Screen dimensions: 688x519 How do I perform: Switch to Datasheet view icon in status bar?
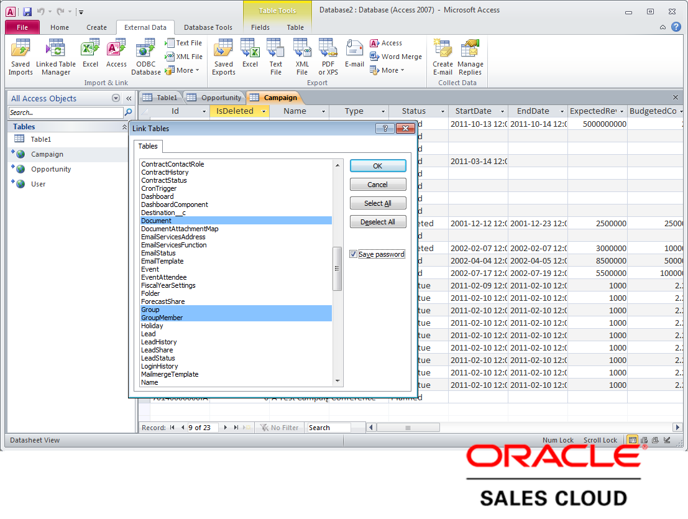coord(632,440)
